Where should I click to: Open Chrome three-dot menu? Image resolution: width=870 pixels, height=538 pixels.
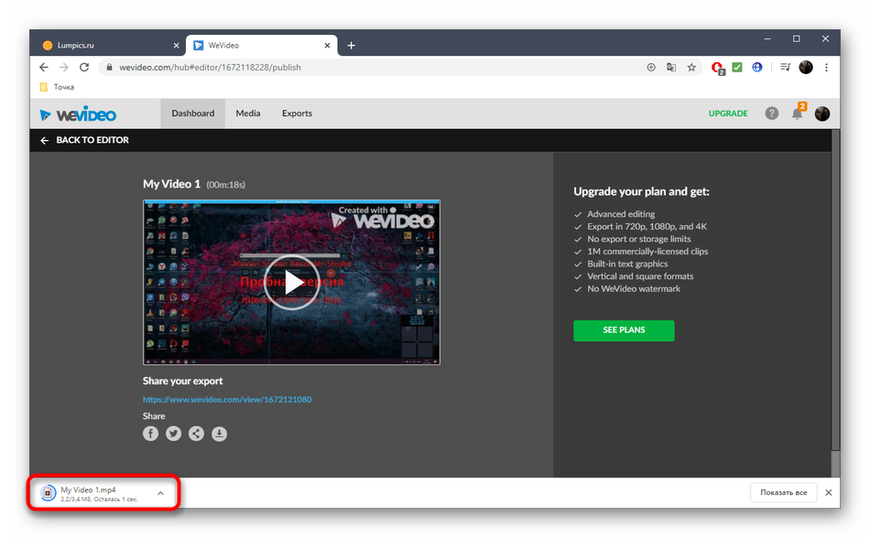[826, 67]
